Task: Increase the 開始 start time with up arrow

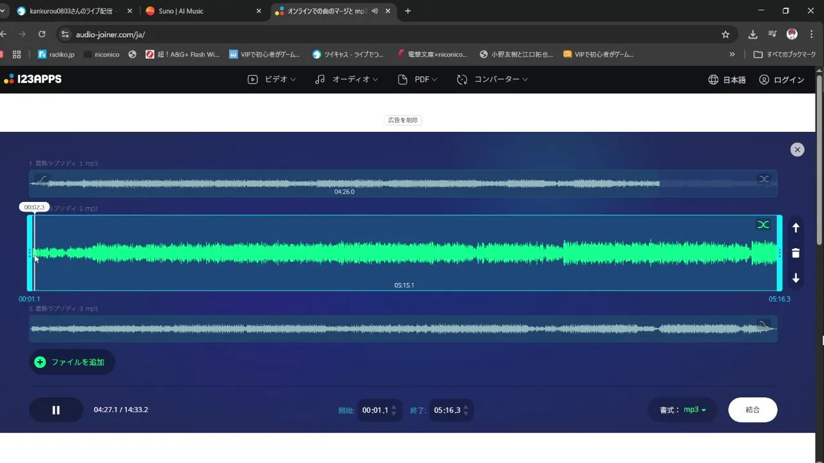Action: 394,407
